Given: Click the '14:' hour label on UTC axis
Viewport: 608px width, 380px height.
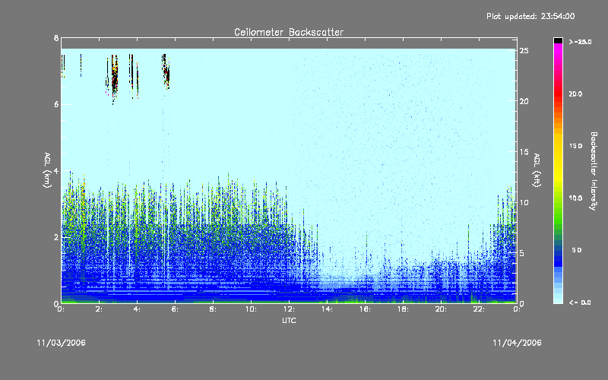Looking at the screenshot, I should 327,309.
